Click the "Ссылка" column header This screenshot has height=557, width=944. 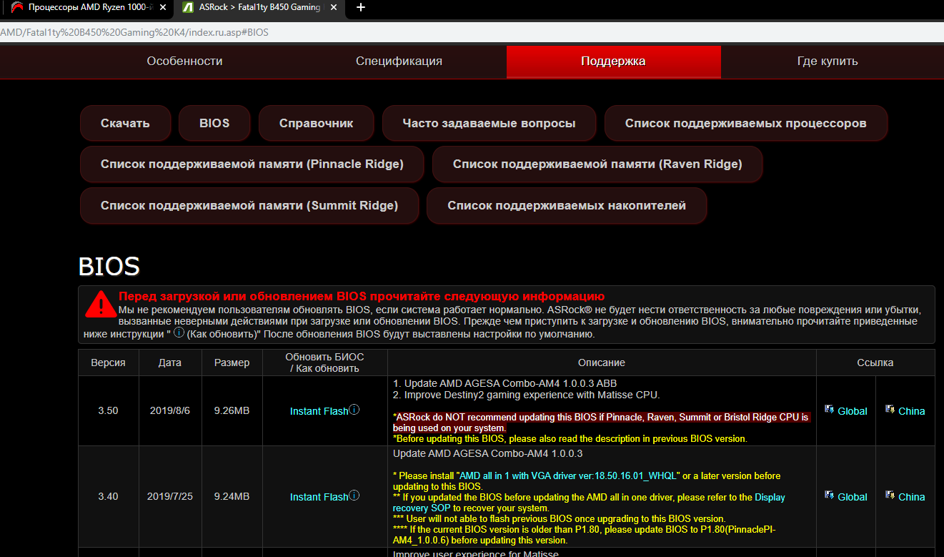[x=875, y=363]
